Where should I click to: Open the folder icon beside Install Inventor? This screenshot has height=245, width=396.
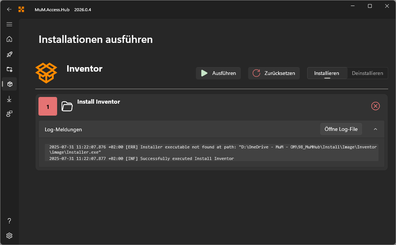(x=67, y=106)
